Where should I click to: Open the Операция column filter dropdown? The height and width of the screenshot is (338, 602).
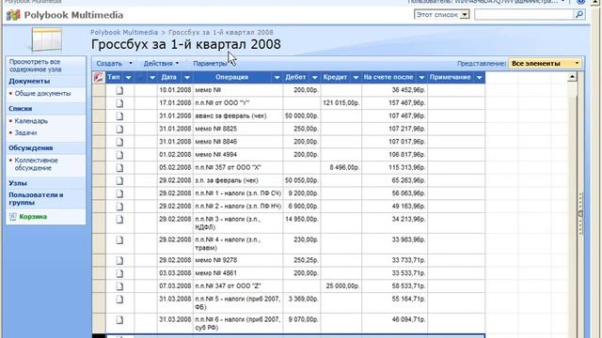pyautogui.click(x=277, y=77)
